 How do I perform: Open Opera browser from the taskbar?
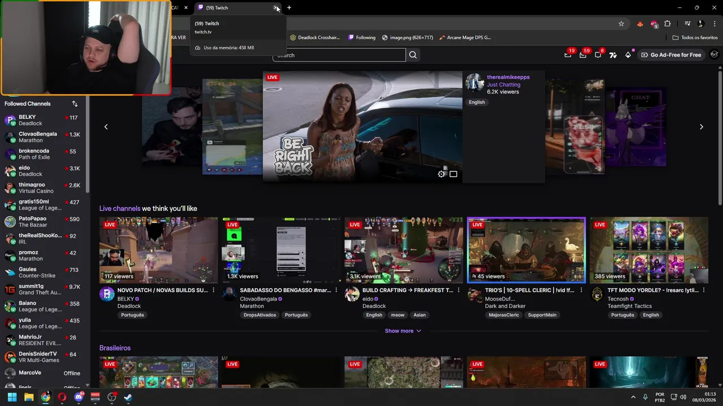(x=62, y=397)
